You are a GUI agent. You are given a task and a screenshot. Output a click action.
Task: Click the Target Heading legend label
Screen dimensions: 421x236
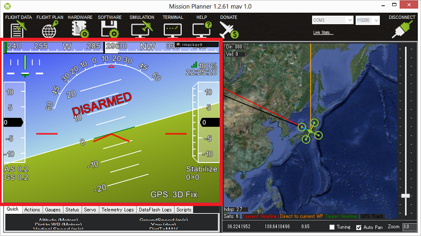pos(341,216)
